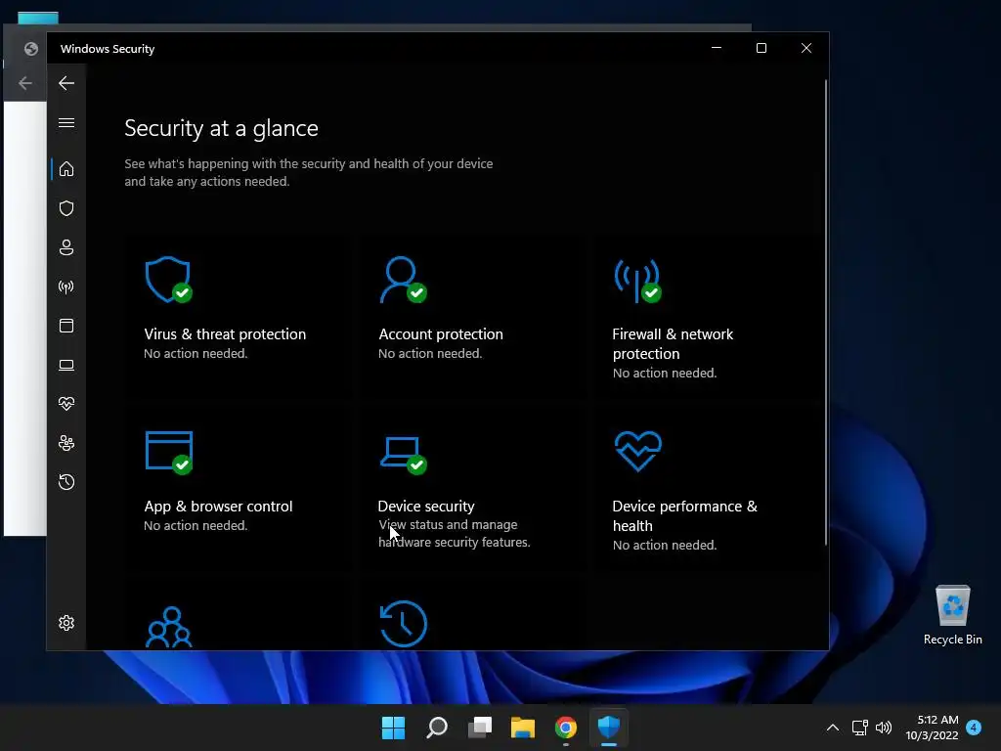
Task: Open Device security laptop icon in sidebar
Action: (66, 365)
